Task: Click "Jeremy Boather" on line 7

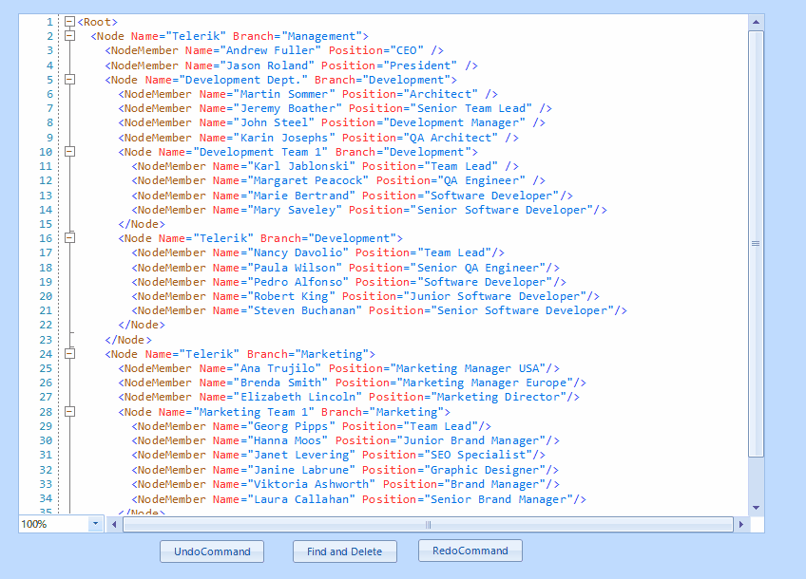Action: [287, 108]
